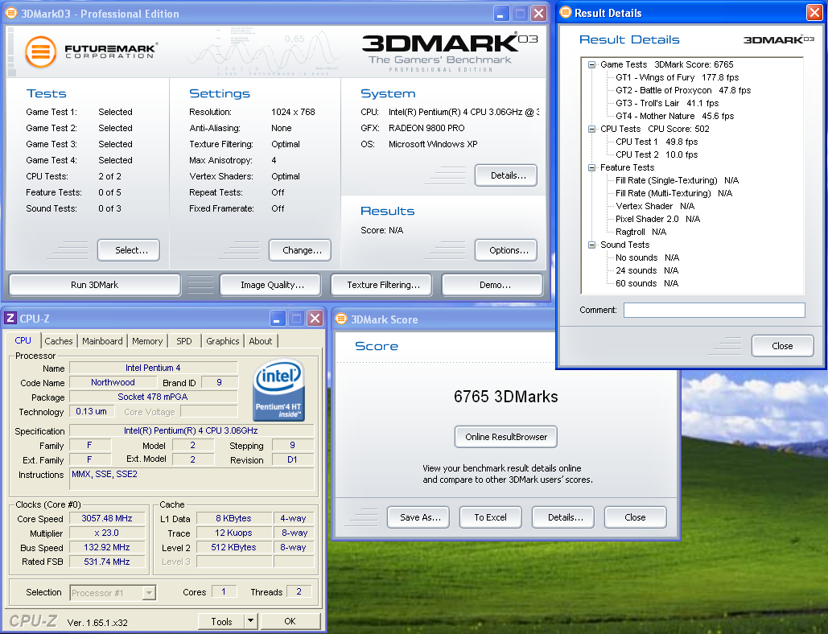
Task: Click CPU-Z title bar app icon
Action: tap(10, 319)
